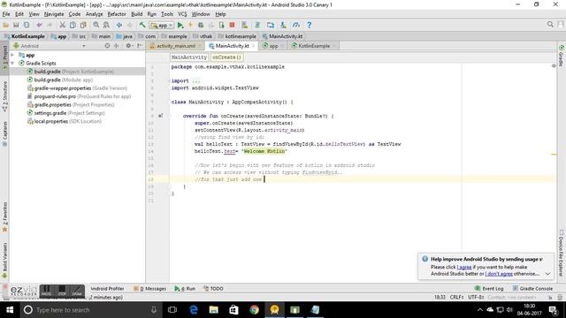Image resolution: width=566 pixels, height=318 pixels.
Task: Click the override gutter icon beside onCreate
Action: 160,116
